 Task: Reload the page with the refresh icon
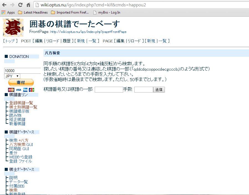pos(20,5)
